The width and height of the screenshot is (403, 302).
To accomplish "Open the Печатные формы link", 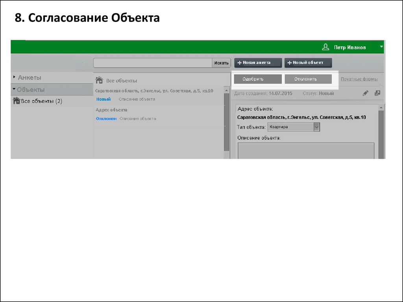I will point(359,79).
